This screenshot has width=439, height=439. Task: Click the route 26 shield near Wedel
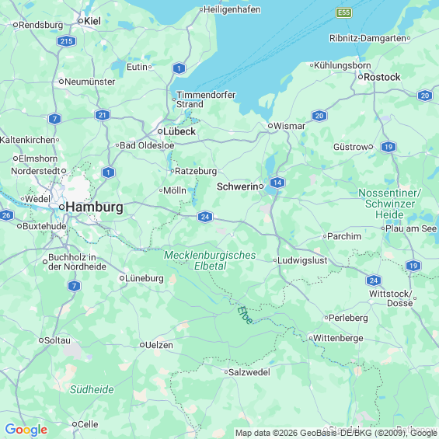click(6, 215)
